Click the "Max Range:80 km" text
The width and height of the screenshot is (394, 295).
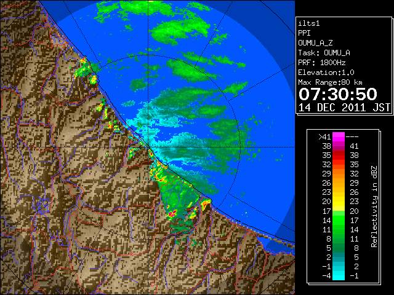pyautogui.click(x=330, y=82)
